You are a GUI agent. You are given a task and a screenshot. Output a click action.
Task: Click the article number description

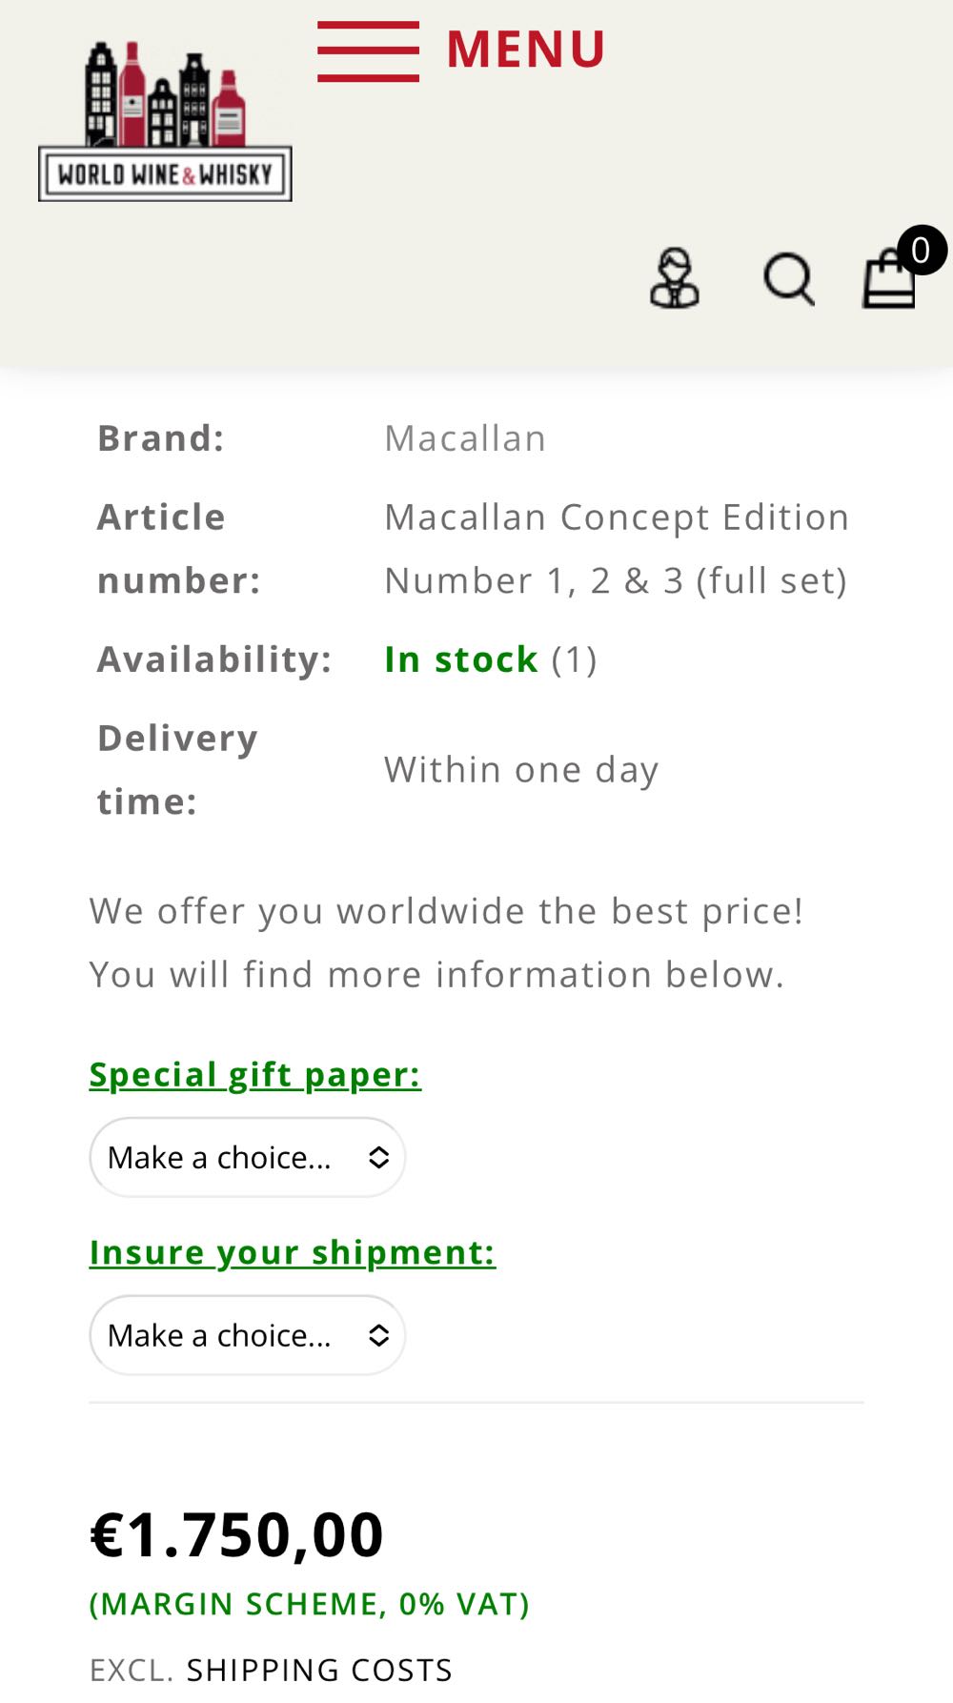click(616, 547)
